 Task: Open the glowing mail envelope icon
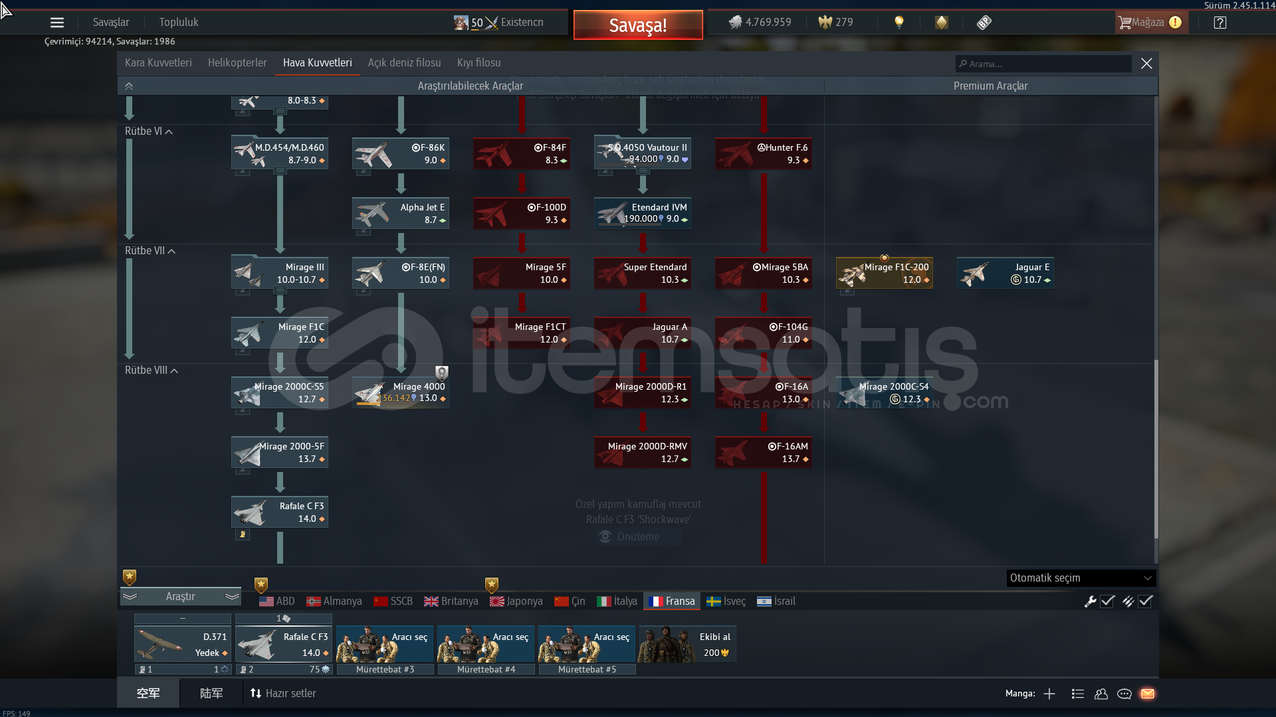click(1148, 694)
